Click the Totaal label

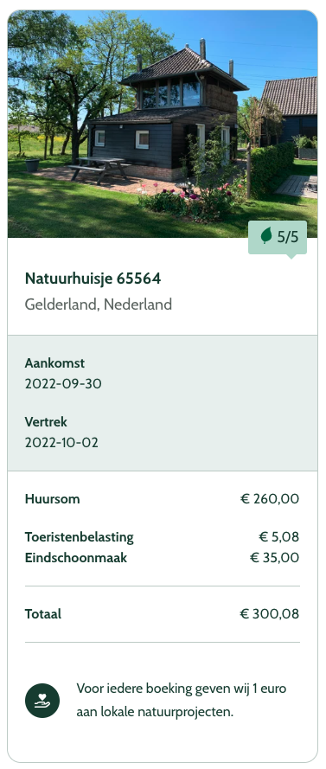tap(43, 614)
